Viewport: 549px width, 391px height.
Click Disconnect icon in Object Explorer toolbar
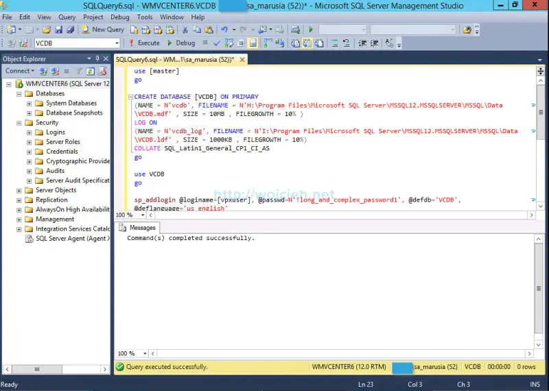click(x=55, y=71)
